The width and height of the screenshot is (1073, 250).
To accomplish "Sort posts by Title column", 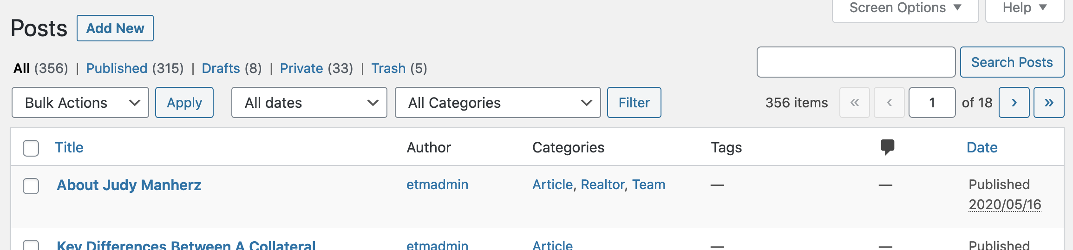I will 69,147.
